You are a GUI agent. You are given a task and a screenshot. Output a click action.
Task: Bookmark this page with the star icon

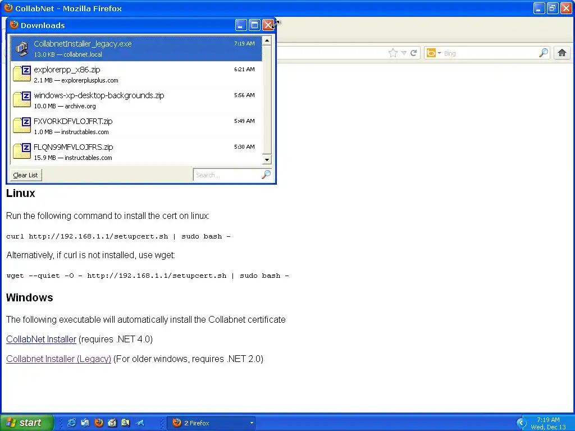click(x=393, y=53)
